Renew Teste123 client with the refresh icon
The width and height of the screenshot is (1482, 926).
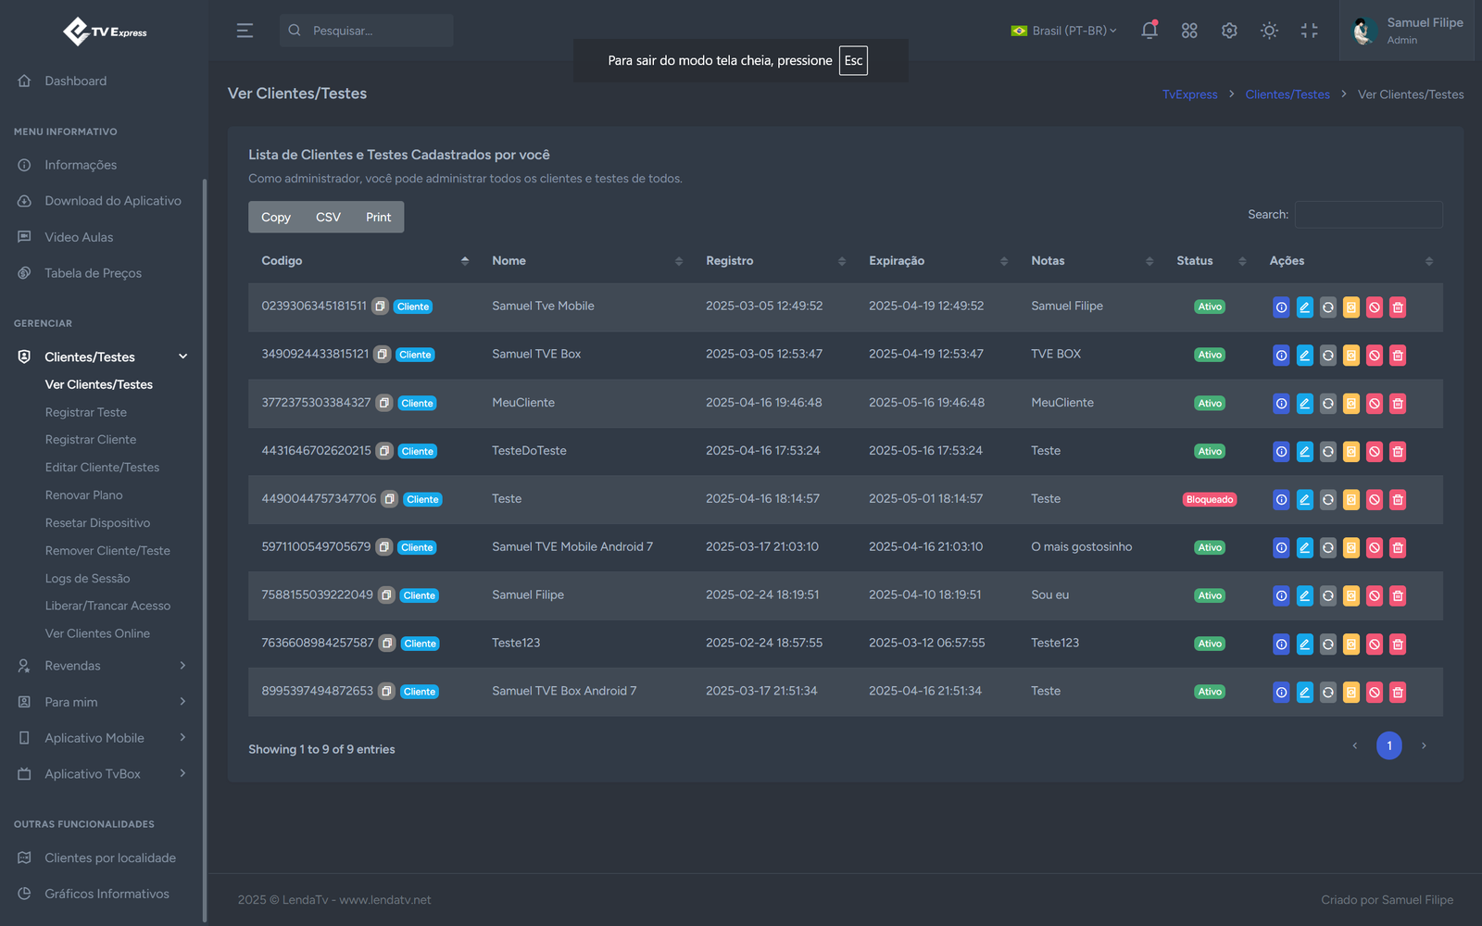pos(1327,644)
